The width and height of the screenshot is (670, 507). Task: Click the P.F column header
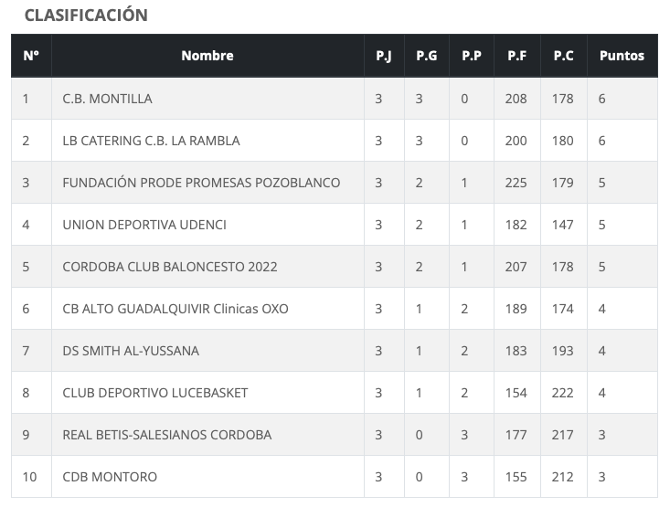pos(516,56)
